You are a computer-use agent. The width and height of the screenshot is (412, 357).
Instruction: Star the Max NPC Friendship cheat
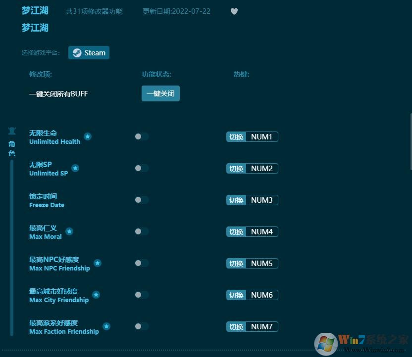tap(98, 263)
